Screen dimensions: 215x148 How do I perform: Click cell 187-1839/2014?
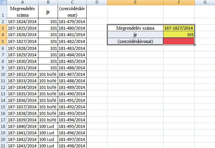[x=22, y=120]
